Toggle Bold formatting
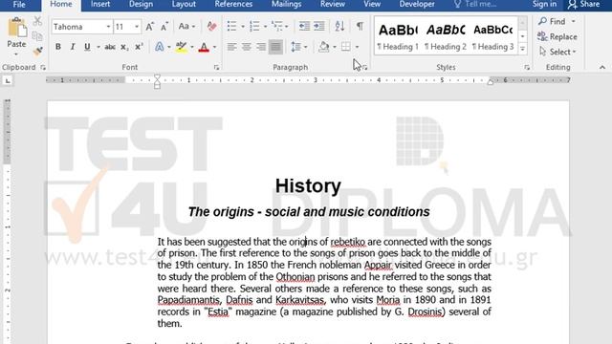This screenshot has width=612, height=344. coord(57,47)
